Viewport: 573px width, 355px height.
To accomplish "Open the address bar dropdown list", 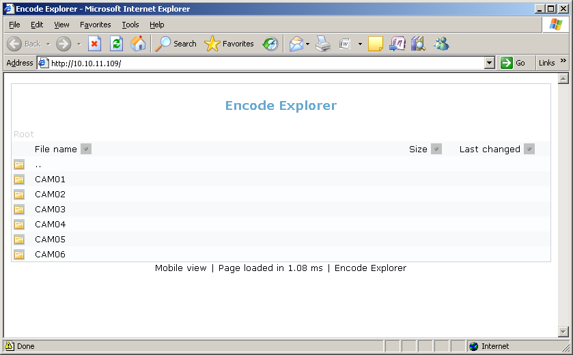I will pos(490,63).
